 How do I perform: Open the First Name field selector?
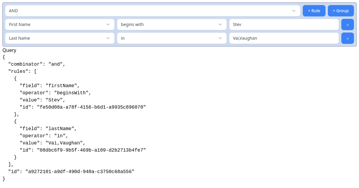(60, 24)
